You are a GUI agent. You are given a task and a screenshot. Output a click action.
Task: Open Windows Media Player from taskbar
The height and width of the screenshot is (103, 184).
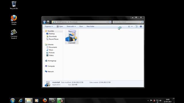[x=37, y=100]
